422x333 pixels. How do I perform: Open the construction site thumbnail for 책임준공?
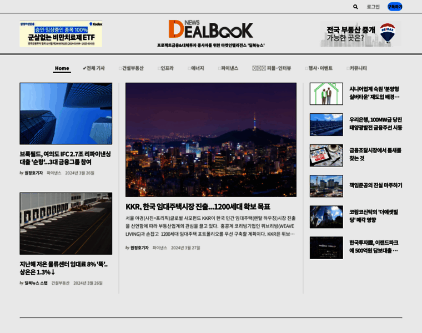coord(326,186)
